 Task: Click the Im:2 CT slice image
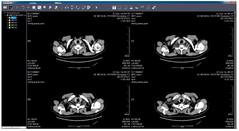(x=182, y=41)
